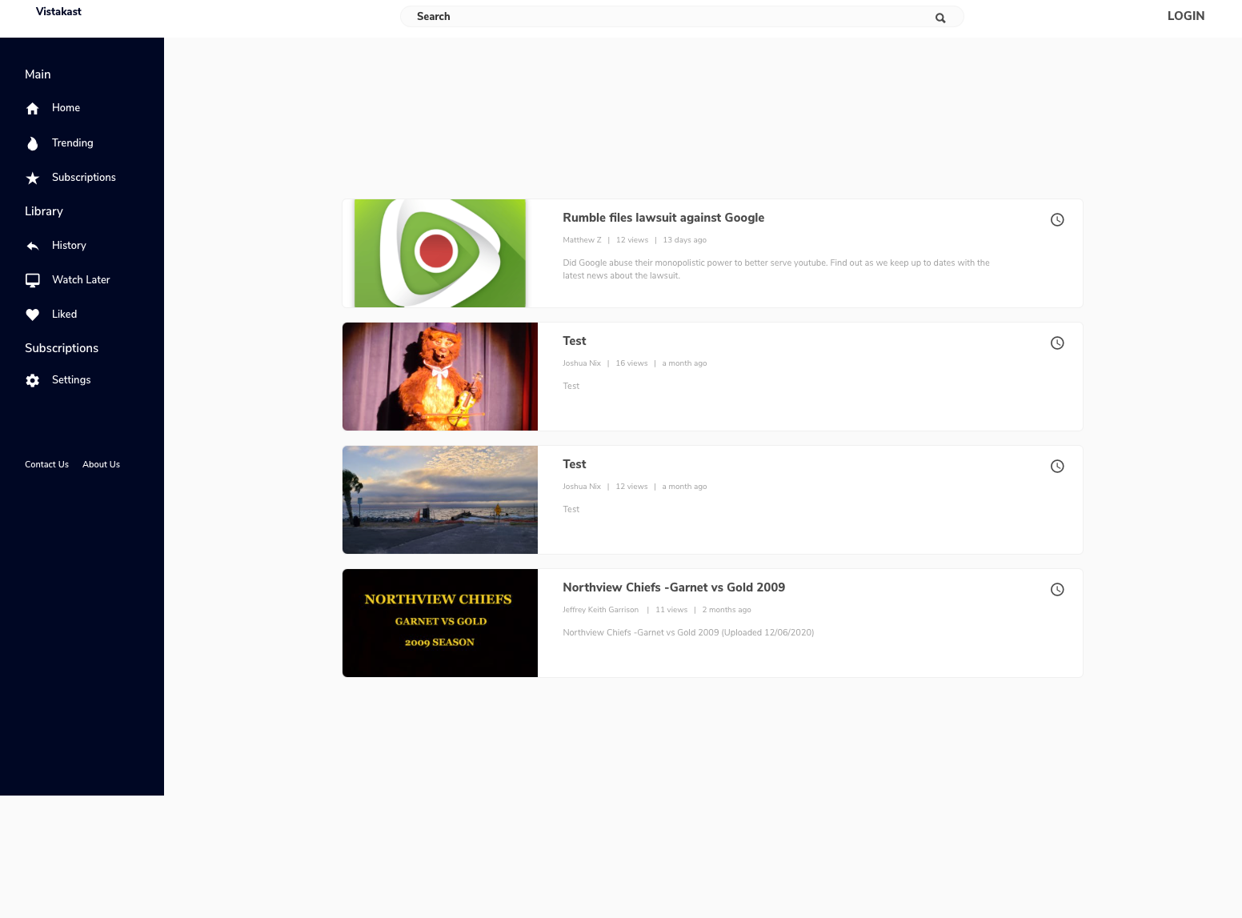
Task: Click the search magnifier icon
Action: pyautogui.click(x=940, y=18)
